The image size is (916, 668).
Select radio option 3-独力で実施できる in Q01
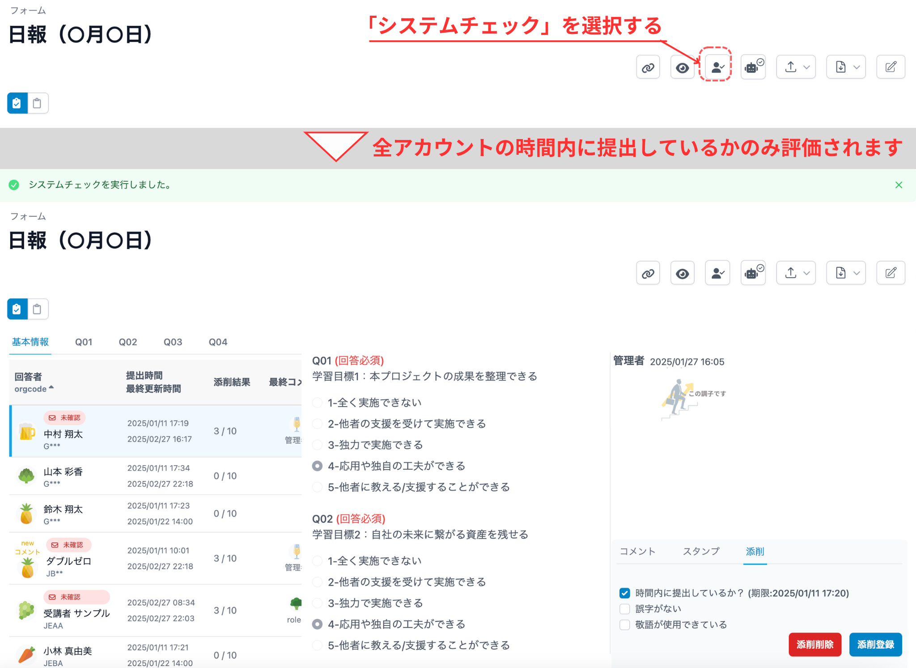pyautogui.click(x=317, y=445)
